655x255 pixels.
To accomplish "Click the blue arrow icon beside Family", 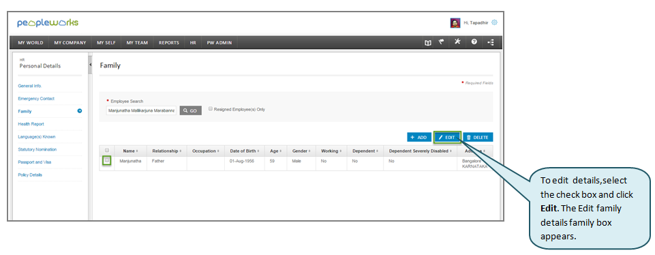I will click(x=79, y=111).
